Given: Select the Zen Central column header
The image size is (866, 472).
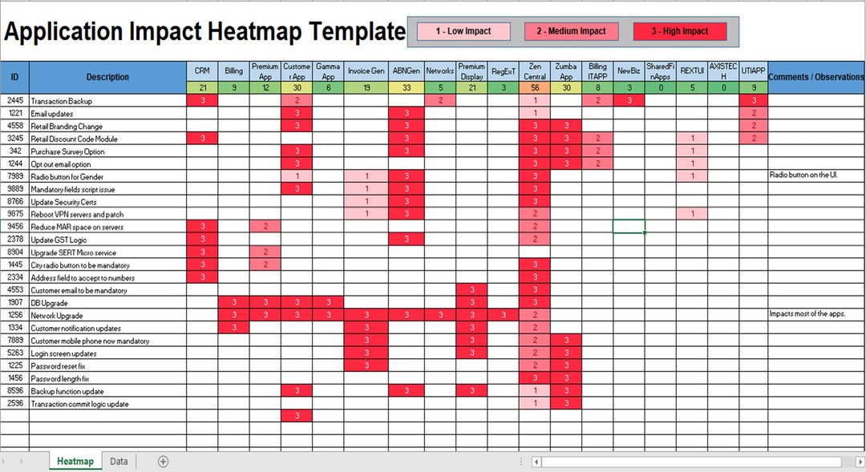Looking at the screenshot, I should pyautogui.click(x=535, y=71).
